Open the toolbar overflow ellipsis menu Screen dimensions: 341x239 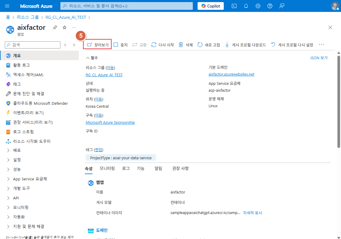point(321,45)
